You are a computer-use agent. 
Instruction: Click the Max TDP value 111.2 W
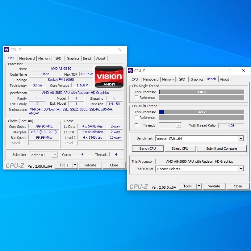coord(86,74)
